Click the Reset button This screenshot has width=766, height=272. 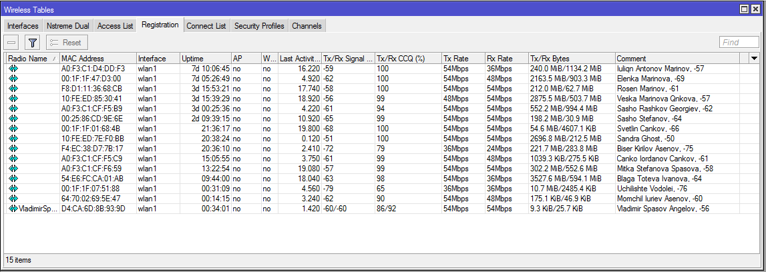click(x=67, y=43)
